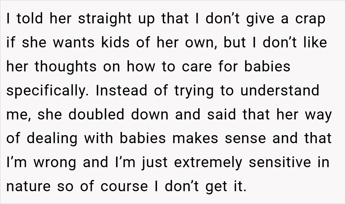This screenshot has height=204, width=345.
Task: Click the word "wants"
Action: [74, 43]
